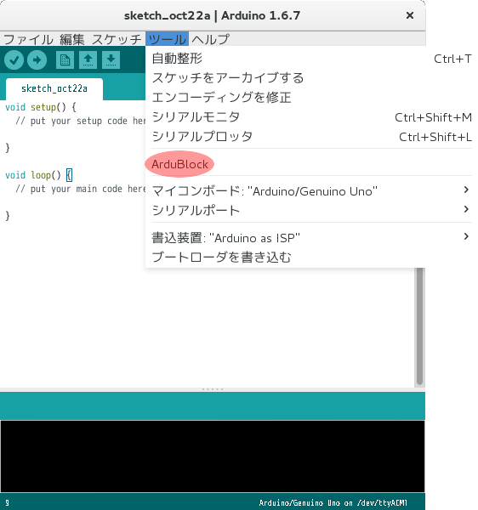Image resolution: width=478 pixels, height=510 pixels.
Task: Close the Arduino window
Action: [410, 15]
